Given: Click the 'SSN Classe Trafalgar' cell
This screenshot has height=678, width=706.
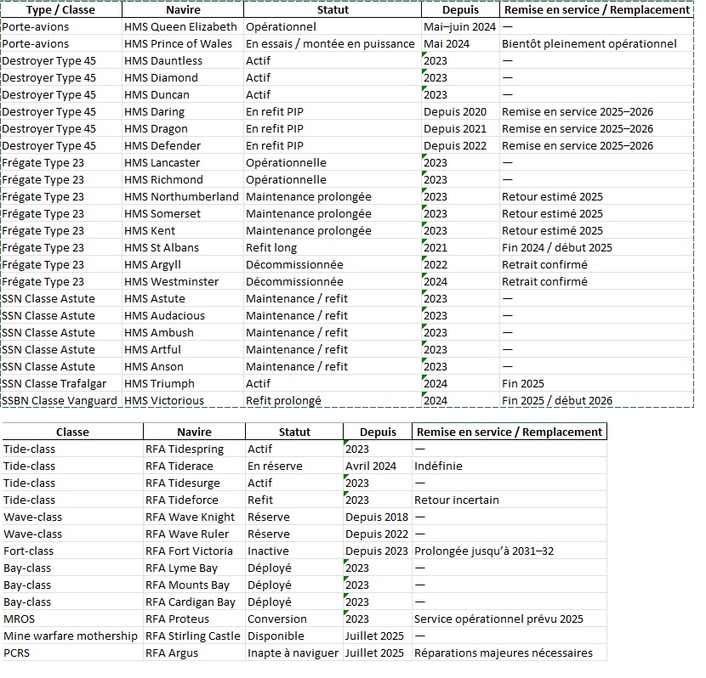Looking at the screenshot, I should click(61, 384).
